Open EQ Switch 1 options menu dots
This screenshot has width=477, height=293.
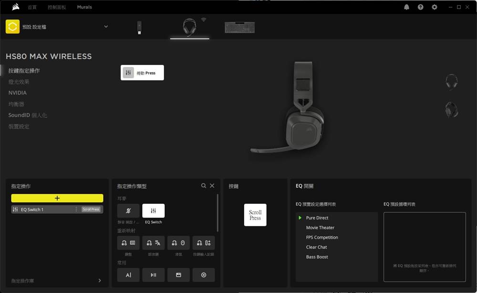point(76,209)
